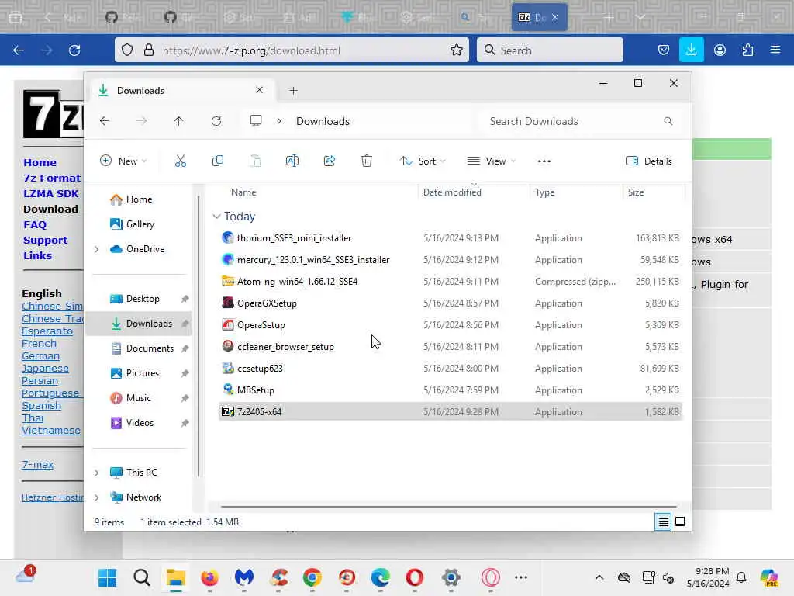The width and height of the screenshot is (794, 596).
Task: Click Firefox downloads arrow button
Action: [691, 50]
